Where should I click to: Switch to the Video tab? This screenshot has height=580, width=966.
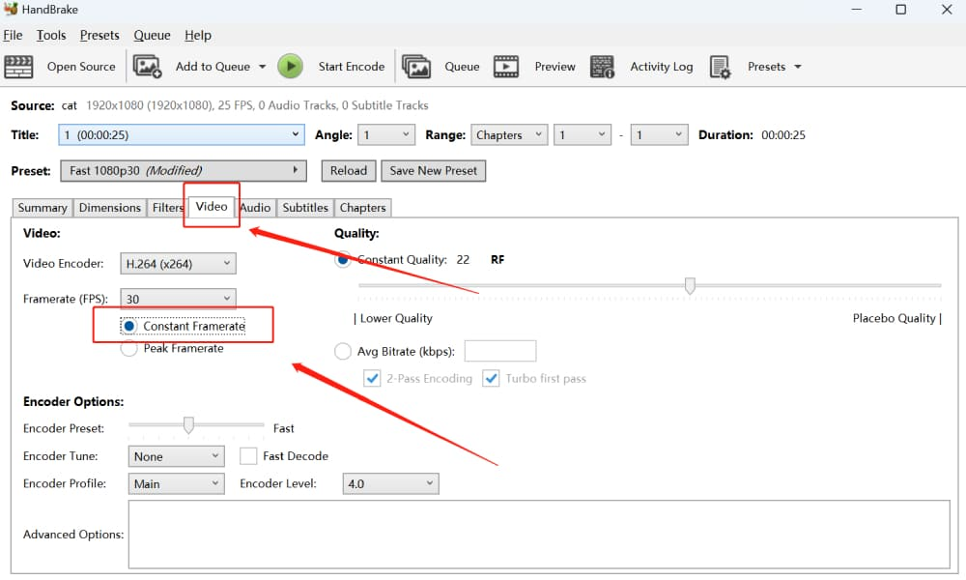212,207
